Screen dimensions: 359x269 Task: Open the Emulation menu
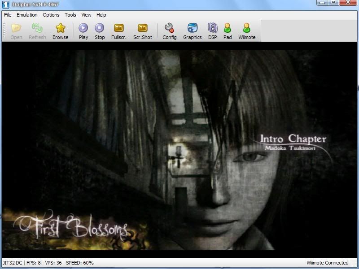coord(27,15)
